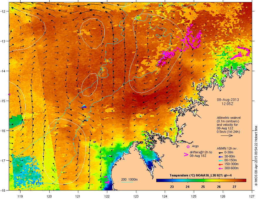Click the 0.5m/s velocity scale arrow
The image size is (258, 199).
(x=227, y=135)
